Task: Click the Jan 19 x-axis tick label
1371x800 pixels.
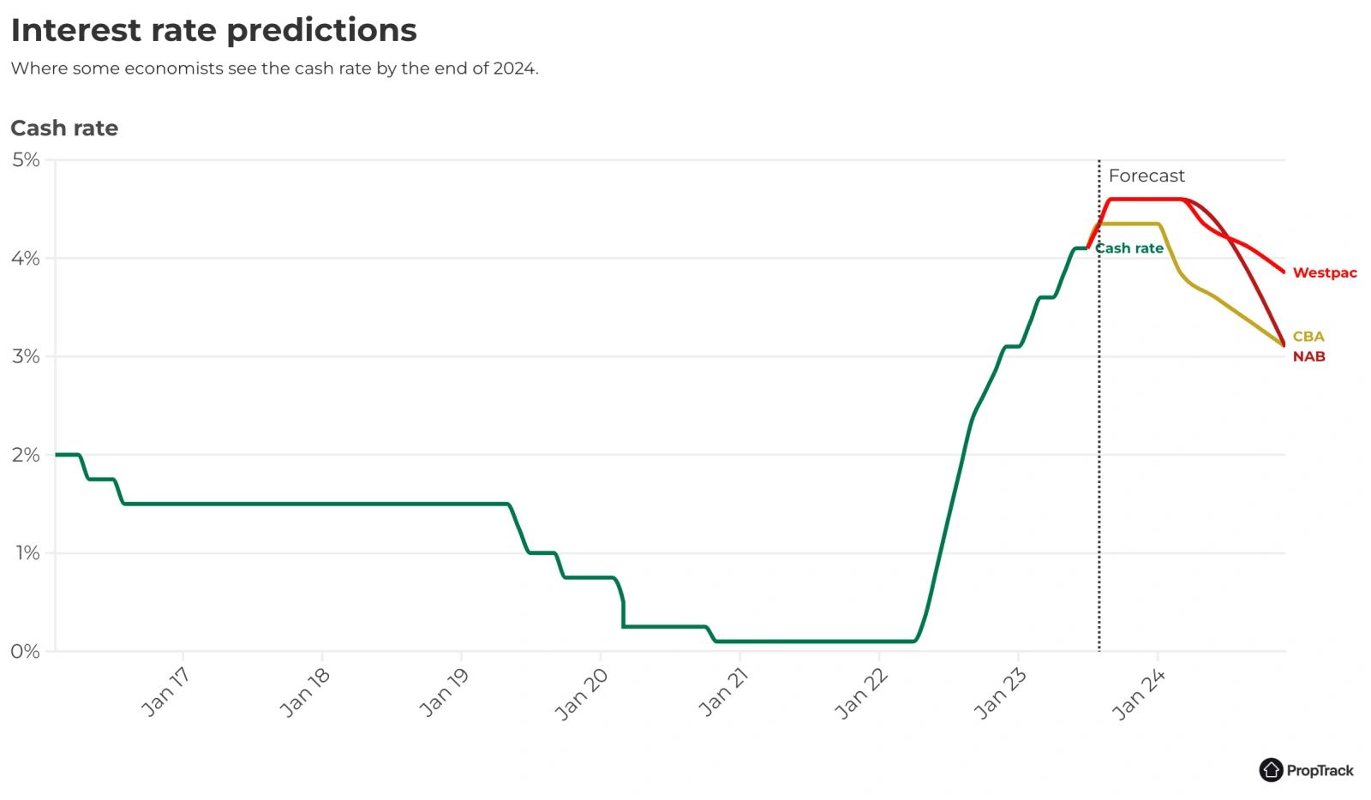Action: click(444, 691)
